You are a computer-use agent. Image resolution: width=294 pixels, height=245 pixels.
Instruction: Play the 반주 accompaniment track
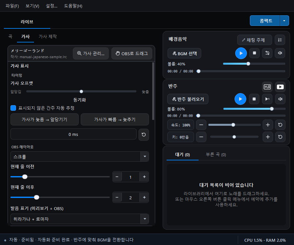point(240,99)
